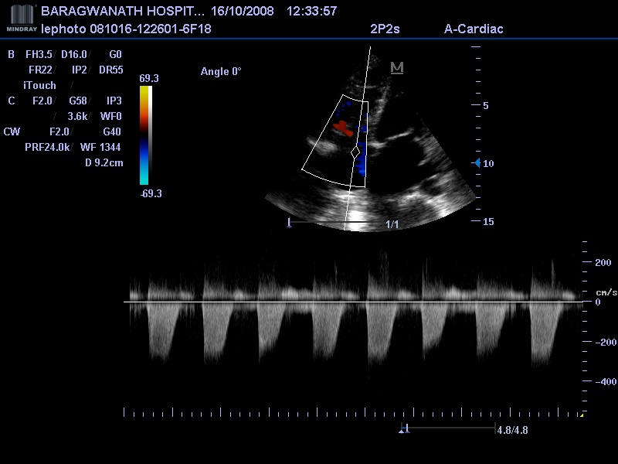Click the FR22 frame rate value
The height and width of the screenshot is (464, 618).
[40, 70]
